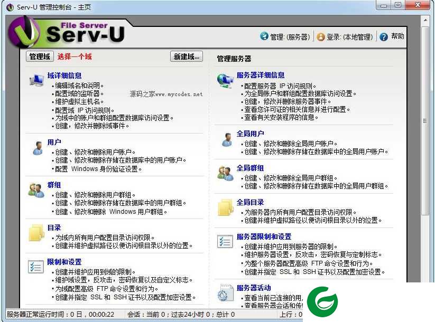Click the Serv-U title bar app icon
The height and width of the screenshot is (322, 435).
10,7
